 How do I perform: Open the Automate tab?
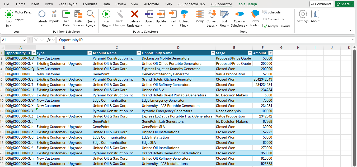pyautogui.click(x=152, y=4)
